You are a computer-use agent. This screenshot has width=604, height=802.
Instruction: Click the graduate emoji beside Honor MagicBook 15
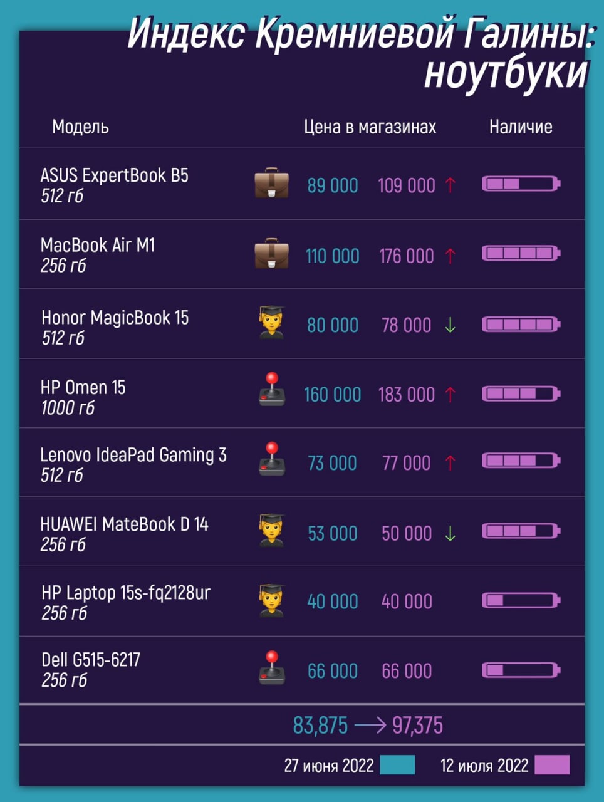pos(272,323)
